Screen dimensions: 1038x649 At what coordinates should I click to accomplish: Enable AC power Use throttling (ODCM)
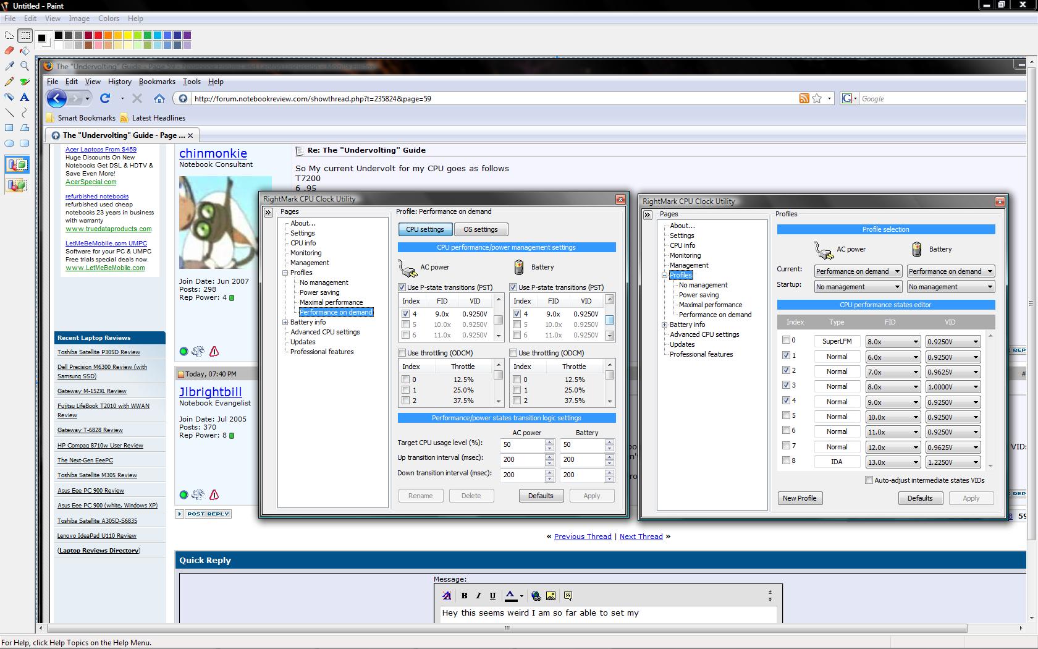[402, 353]
